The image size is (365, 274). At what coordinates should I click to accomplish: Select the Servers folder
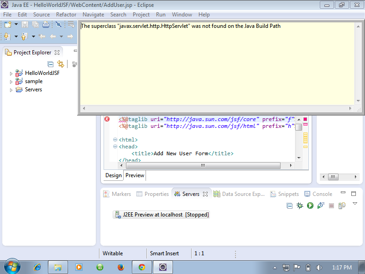pyautogui.click(x=33, y=90)
